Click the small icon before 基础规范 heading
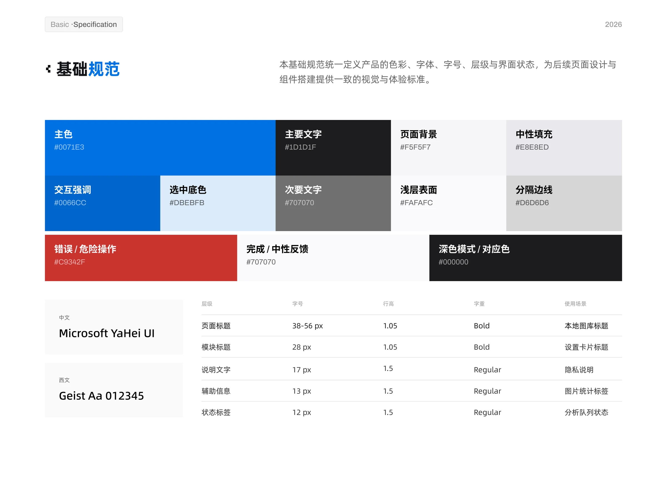Viewport: 667px width, 477px height. pyautogui.click(x=48, y=69)
